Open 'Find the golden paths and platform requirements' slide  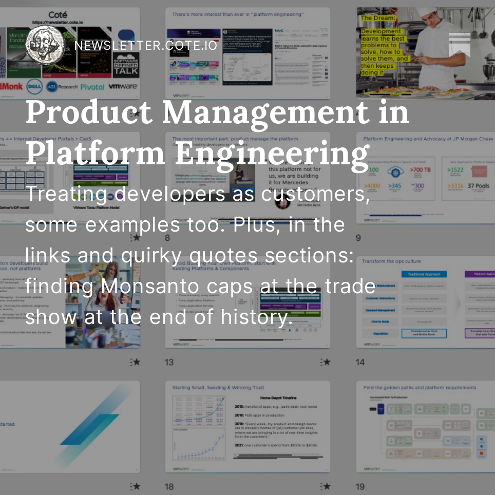426,427
